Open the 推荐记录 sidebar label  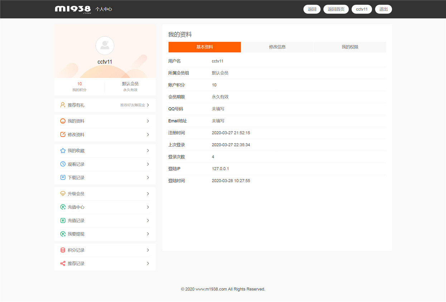pos(76,263)
